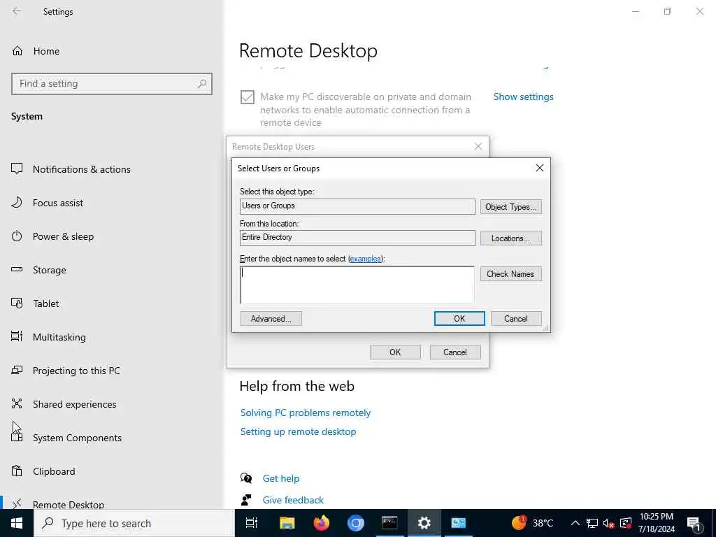
Task: Open Task View from taskbar
Action: [252, 523]
